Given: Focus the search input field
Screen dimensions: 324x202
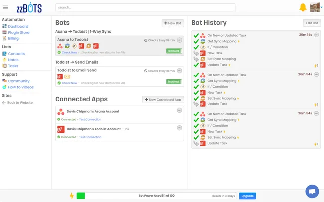Looking at the screenshot, I should click(145, 7).
